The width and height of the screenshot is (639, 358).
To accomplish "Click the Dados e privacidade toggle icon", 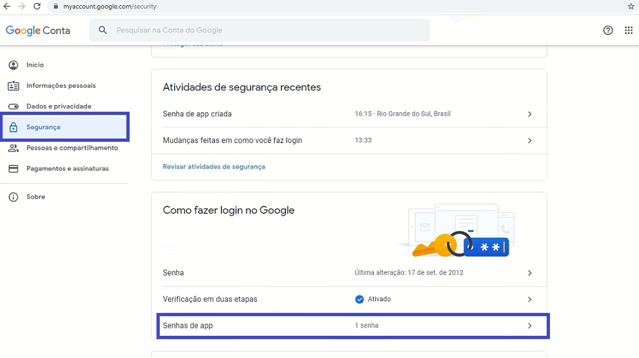I will pos(14,106).
